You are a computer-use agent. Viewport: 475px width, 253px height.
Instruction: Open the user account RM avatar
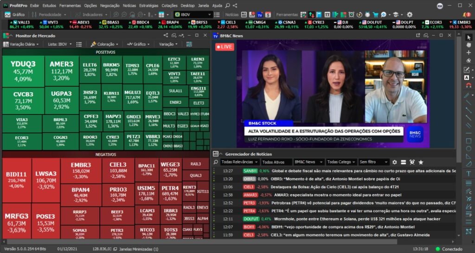[440, 6]
